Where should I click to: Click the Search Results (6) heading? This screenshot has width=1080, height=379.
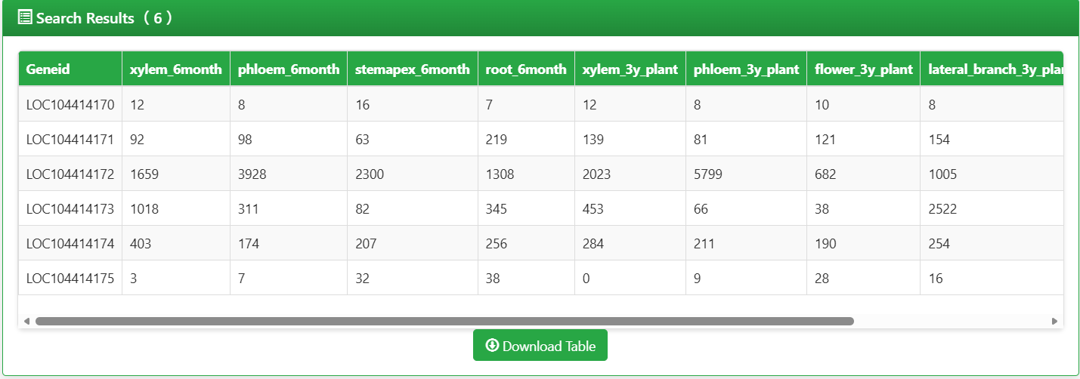pos(105,18)
